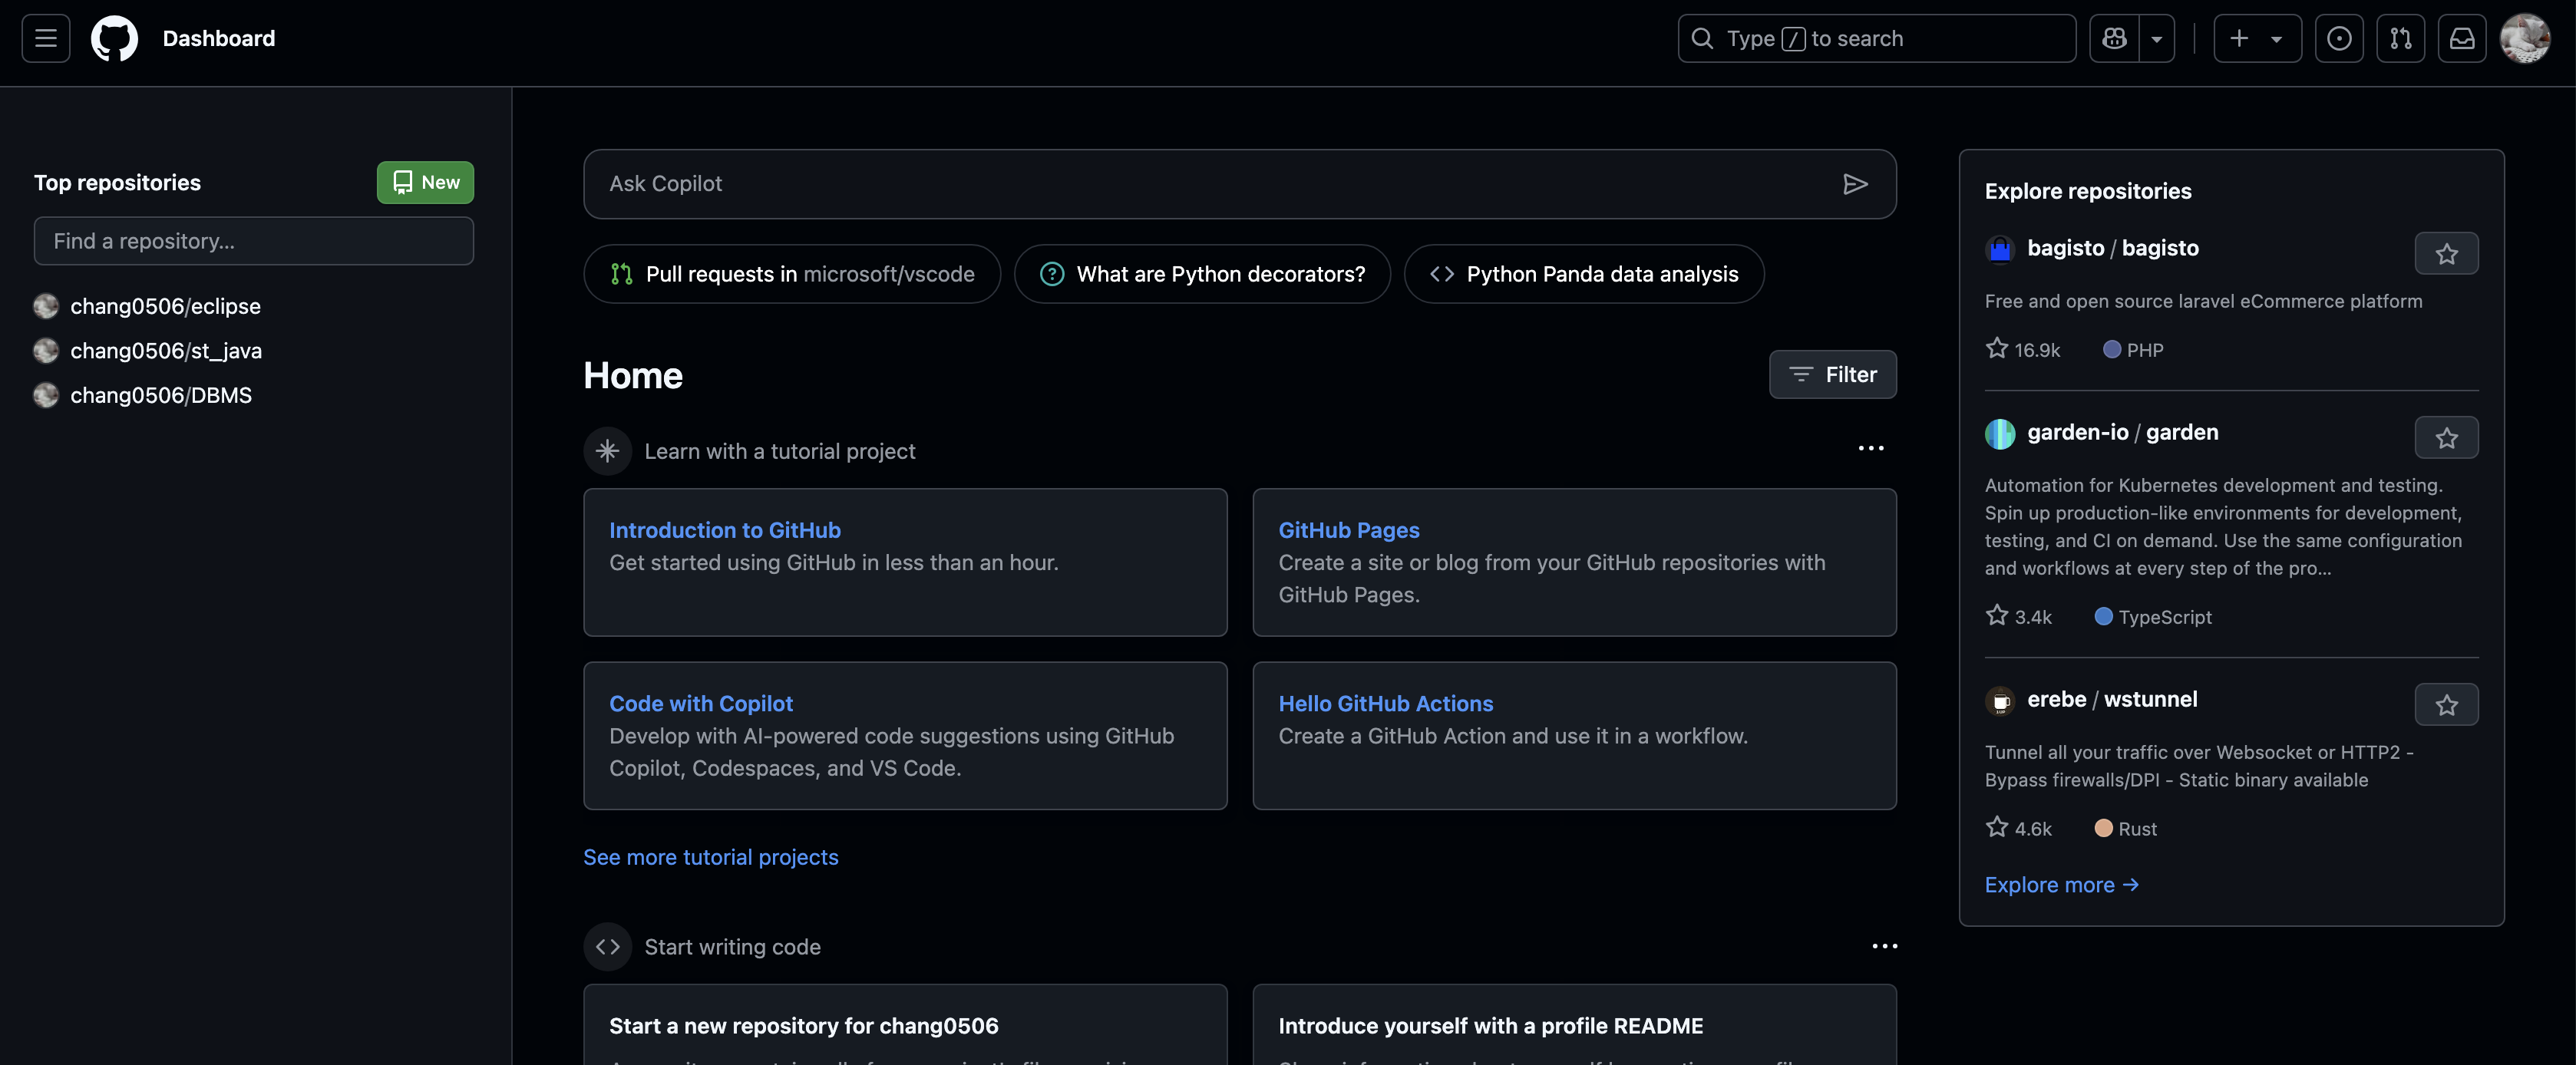Open Start writing code three-dot menu
This screenshot has width=2576, height=1065.
tap(1884, 946)
